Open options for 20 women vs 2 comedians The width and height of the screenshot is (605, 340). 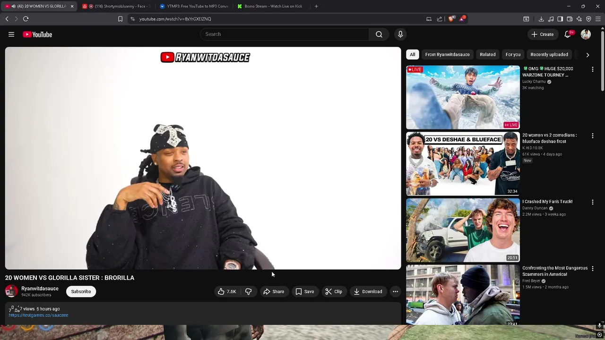(592, 136)
